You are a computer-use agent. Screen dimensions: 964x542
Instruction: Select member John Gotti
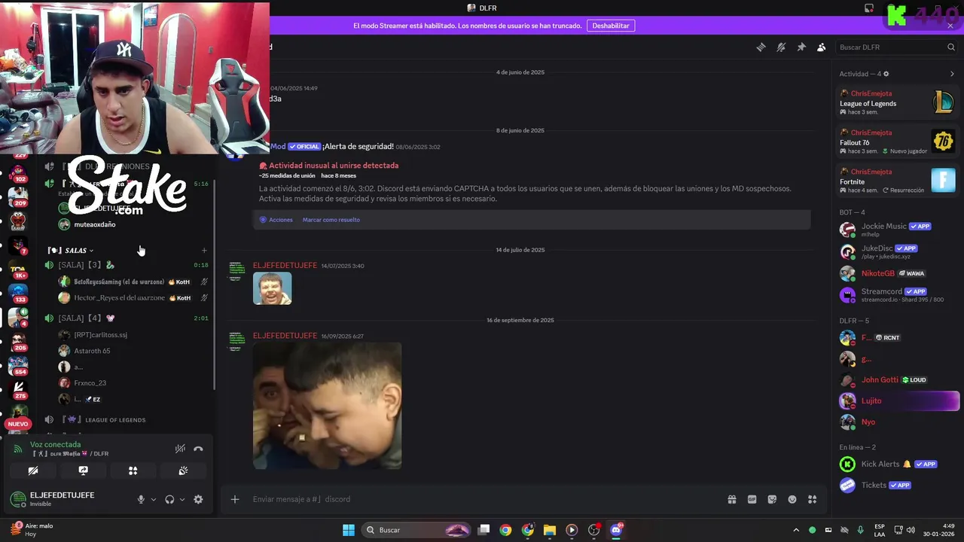pyautogui.click(x=896, y=379)
